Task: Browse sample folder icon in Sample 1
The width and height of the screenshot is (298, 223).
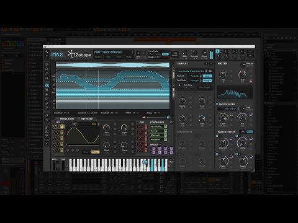Action: pos(210,71)
